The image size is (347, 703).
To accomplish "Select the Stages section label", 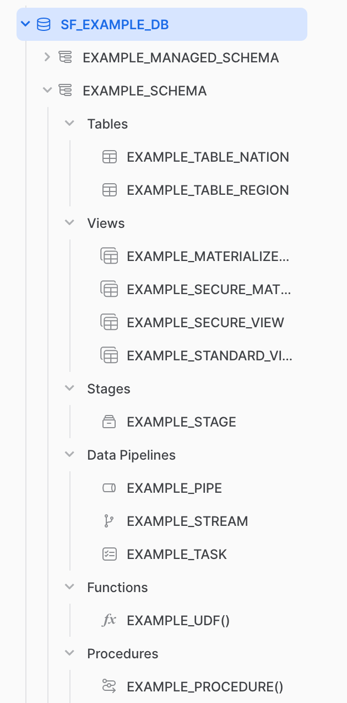I will [x=109, y=388].
